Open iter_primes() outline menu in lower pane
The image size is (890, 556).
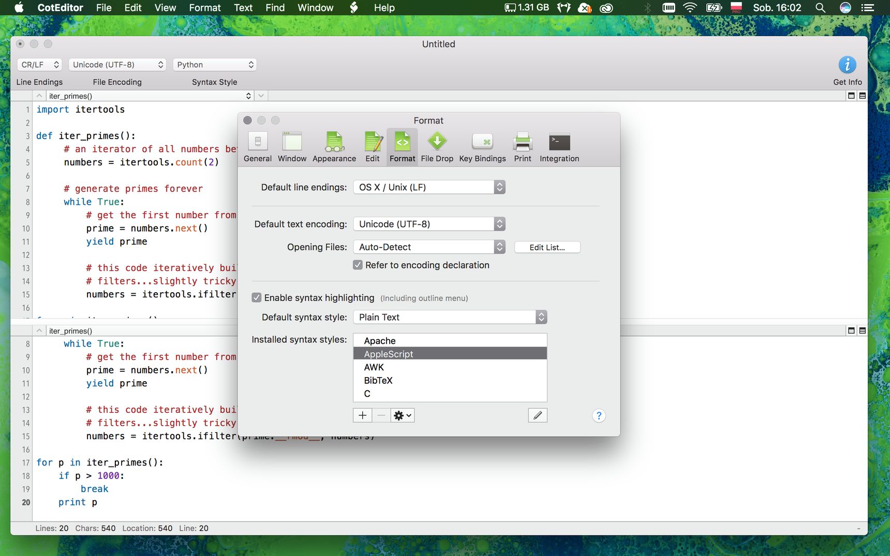tap(141, 330)
